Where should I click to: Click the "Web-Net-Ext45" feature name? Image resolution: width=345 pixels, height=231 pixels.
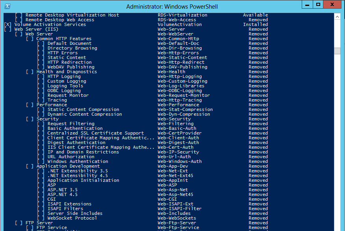175,176
